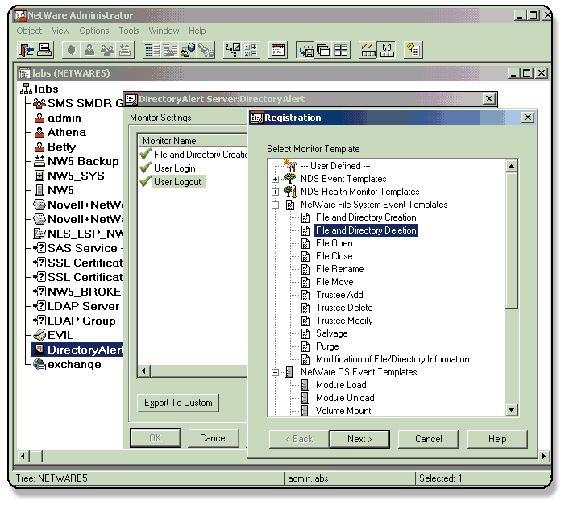The width and height of the screenshot is (565, 505).
Task: Click the template list scrollbar thumb
Action: pos(512,240)
